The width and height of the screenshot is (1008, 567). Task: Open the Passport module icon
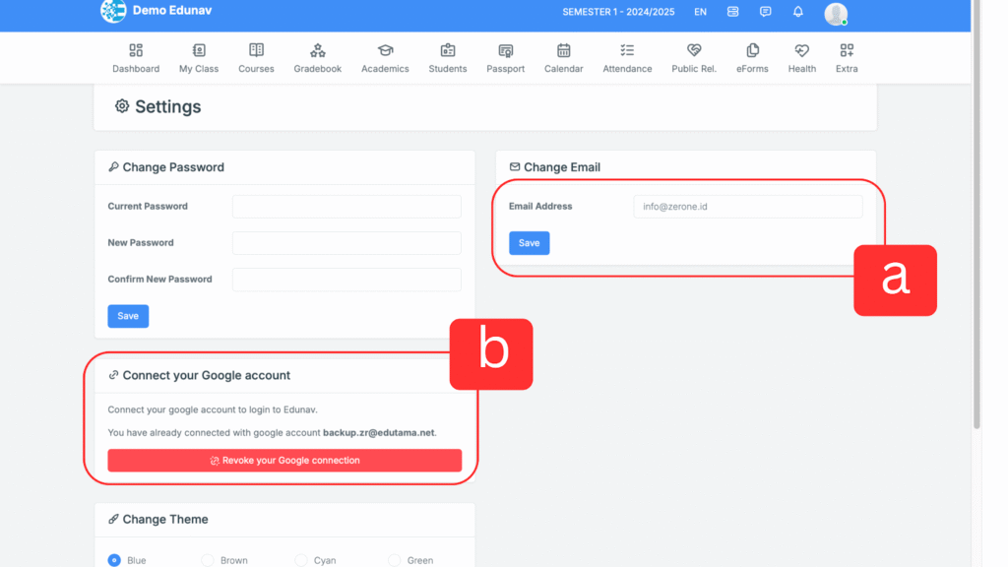point(505,51)
